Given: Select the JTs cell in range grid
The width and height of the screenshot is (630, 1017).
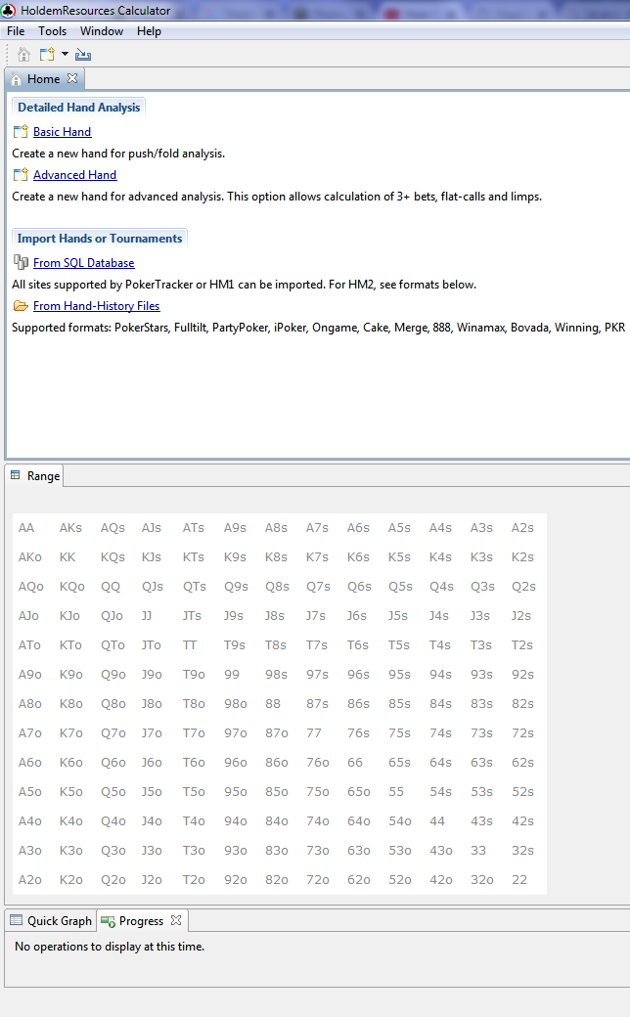Looking at the screenshot, I should tap(192, 615).
